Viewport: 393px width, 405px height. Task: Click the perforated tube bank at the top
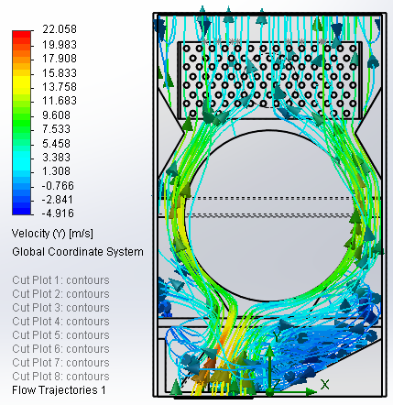270,81
